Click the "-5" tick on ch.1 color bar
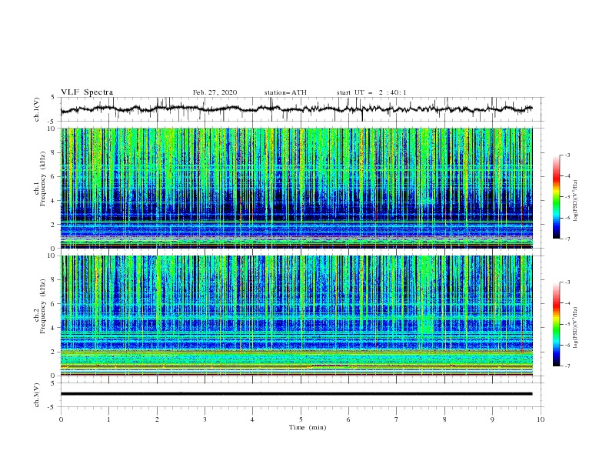 (567, 197)
